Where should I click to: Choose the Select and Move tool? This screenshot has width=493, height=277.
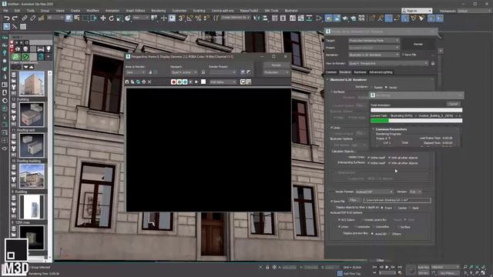click(x=102, y=18)
